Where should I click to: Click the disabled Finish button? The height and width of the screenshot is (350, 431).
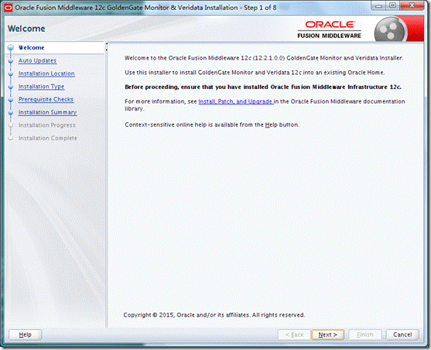(365, 335)
